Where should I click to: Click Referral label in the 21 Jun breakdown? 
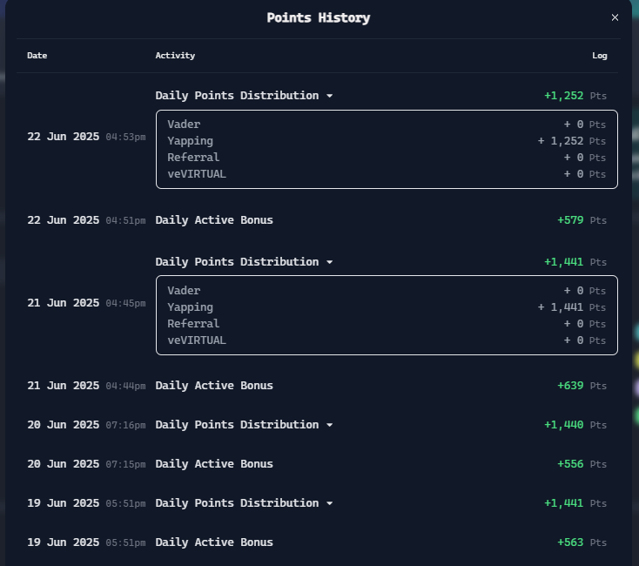[193, 324]
